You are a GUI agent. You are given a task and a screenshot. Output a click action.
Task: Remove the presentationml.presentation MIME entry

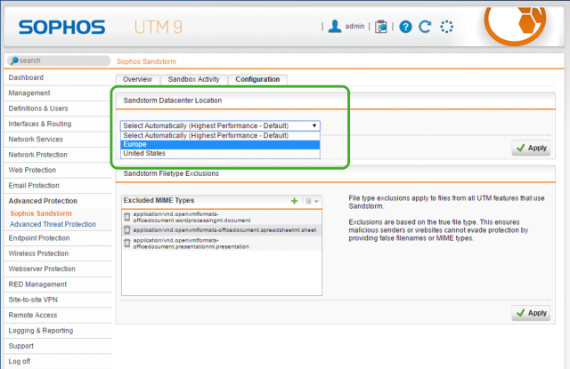click(126, 242)
